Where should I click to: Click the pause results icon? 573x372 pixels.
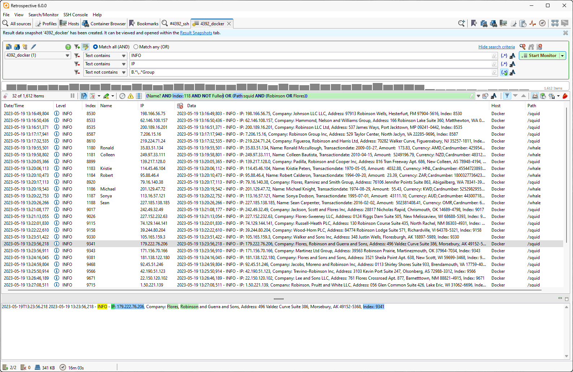(x=73, y=96)
